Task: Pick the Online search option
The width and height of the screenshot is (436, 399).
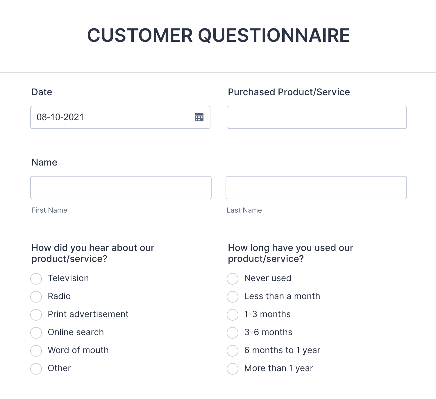Action: (x=36, y=333)
